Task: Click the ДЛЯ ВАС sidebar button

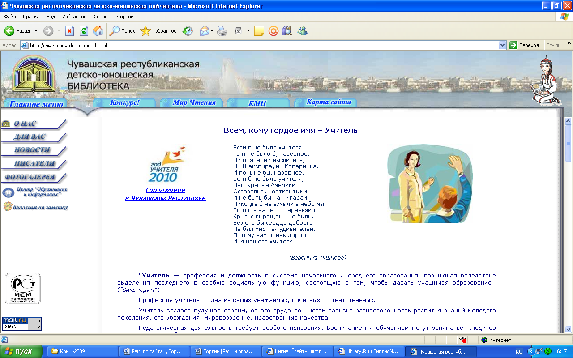Action: coord(34,137)
